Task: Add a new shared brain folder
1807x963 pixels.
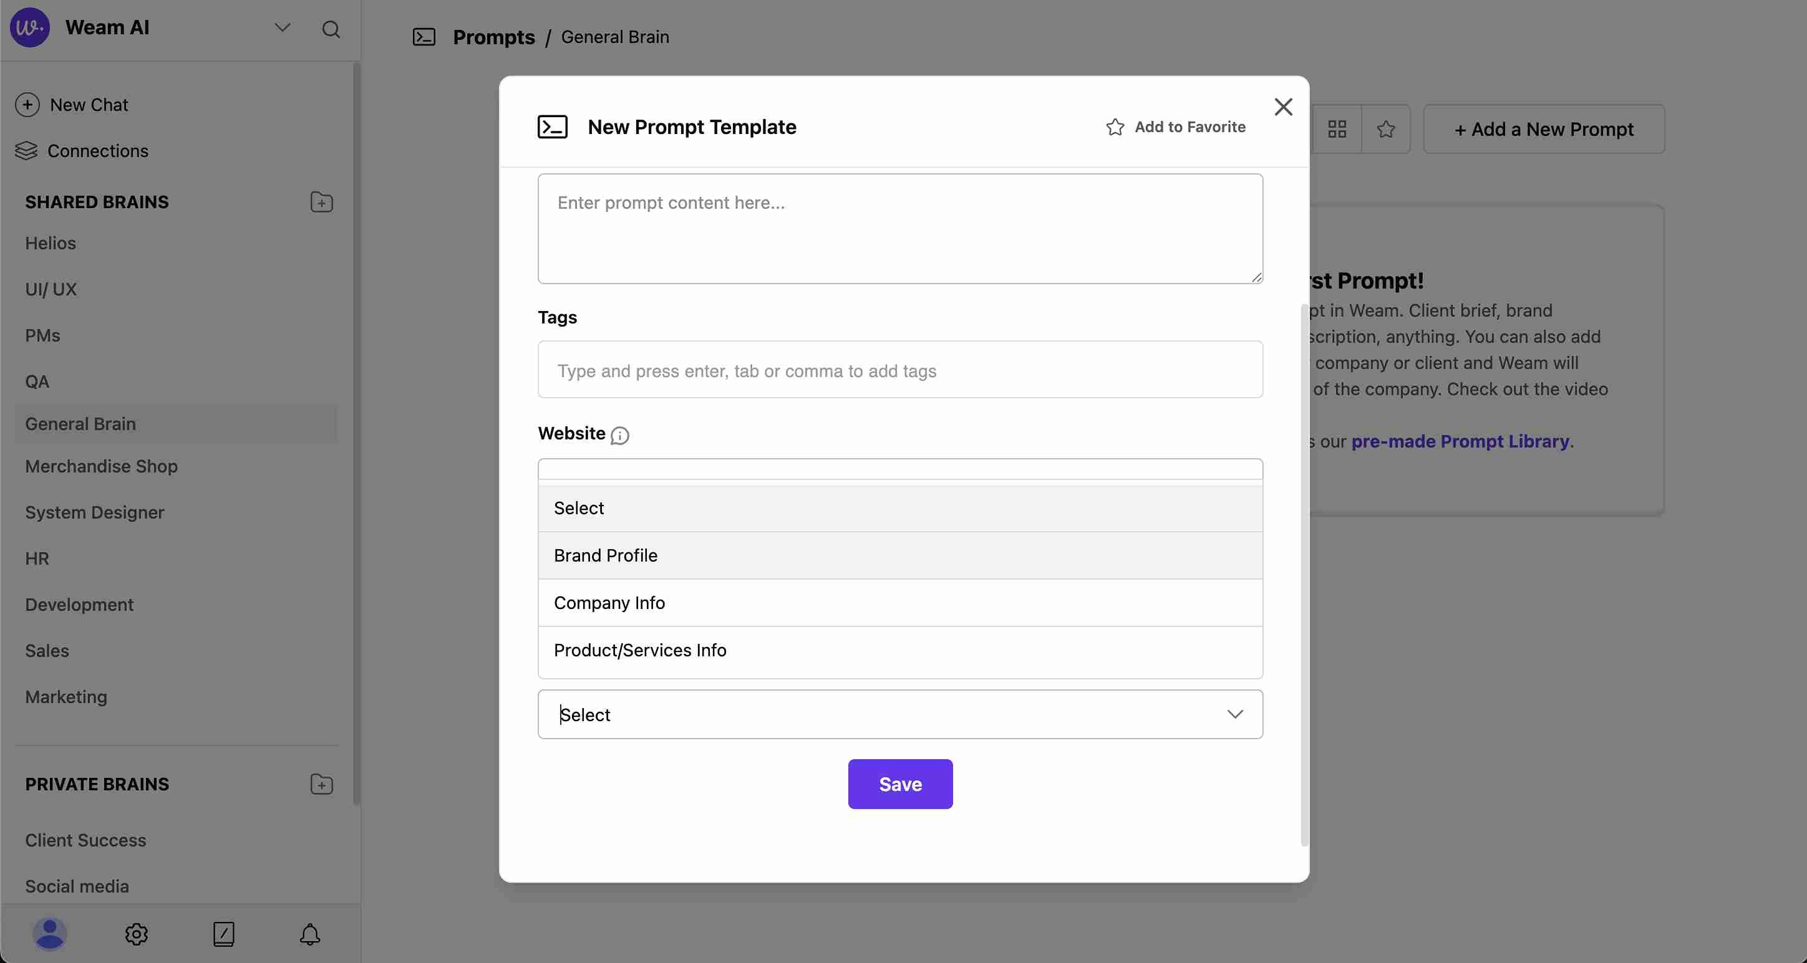Action: [321, 202]
